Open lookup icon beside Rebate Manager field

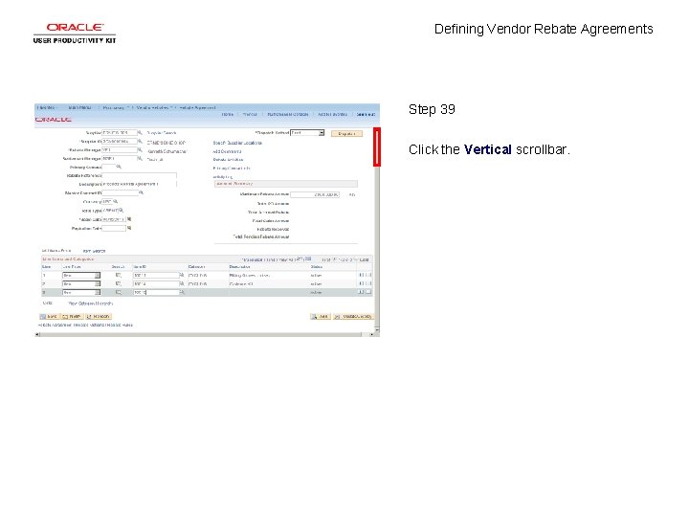point(140,150)
